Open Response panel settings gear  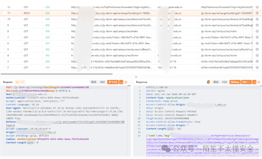click(x=259, y=82)
